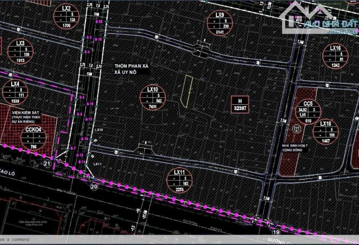
Task: Pick the LX10 circle marker with 7491
Action: point(153,100)
